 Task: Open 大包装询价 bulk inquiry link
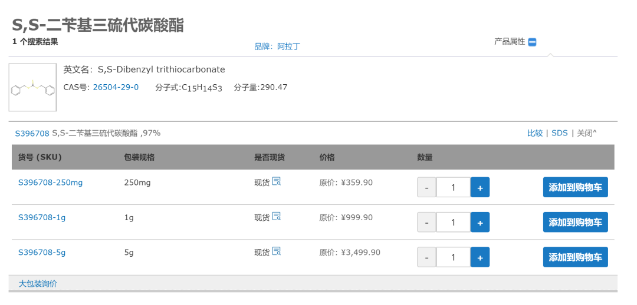point(38,284)
